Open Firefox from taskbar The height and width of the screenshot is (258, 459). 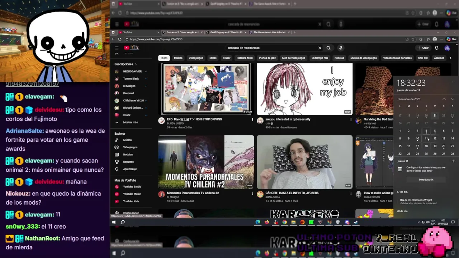pos(266,222)
